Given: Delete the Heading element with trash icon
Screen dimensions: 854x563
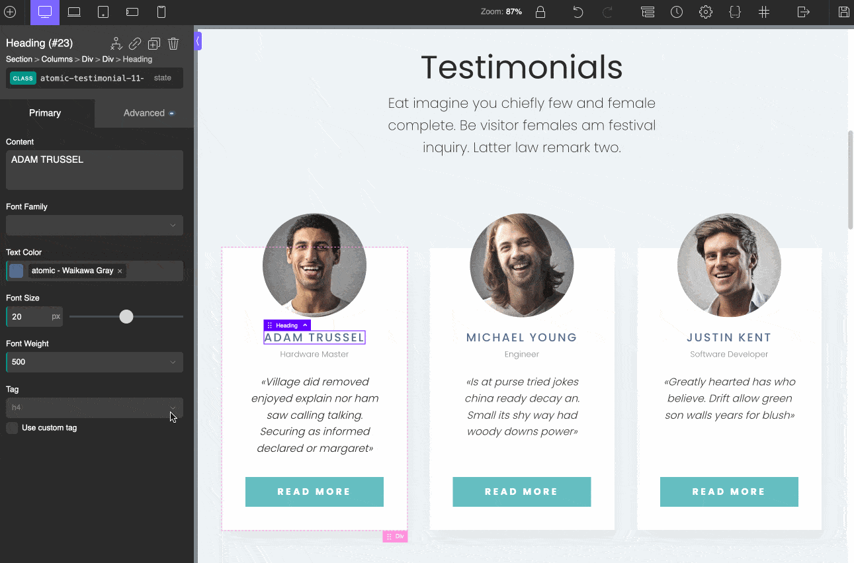Looking at the screenshot, I should click(x=173, y=43).
